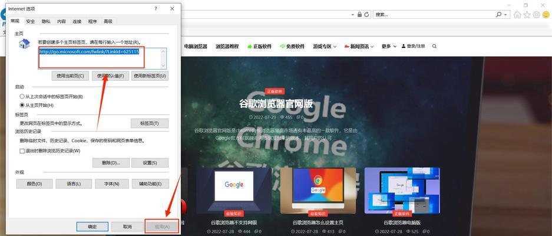Open 免费软件 nav item
This screenshot has height=236, width=552.
[292, 46]
